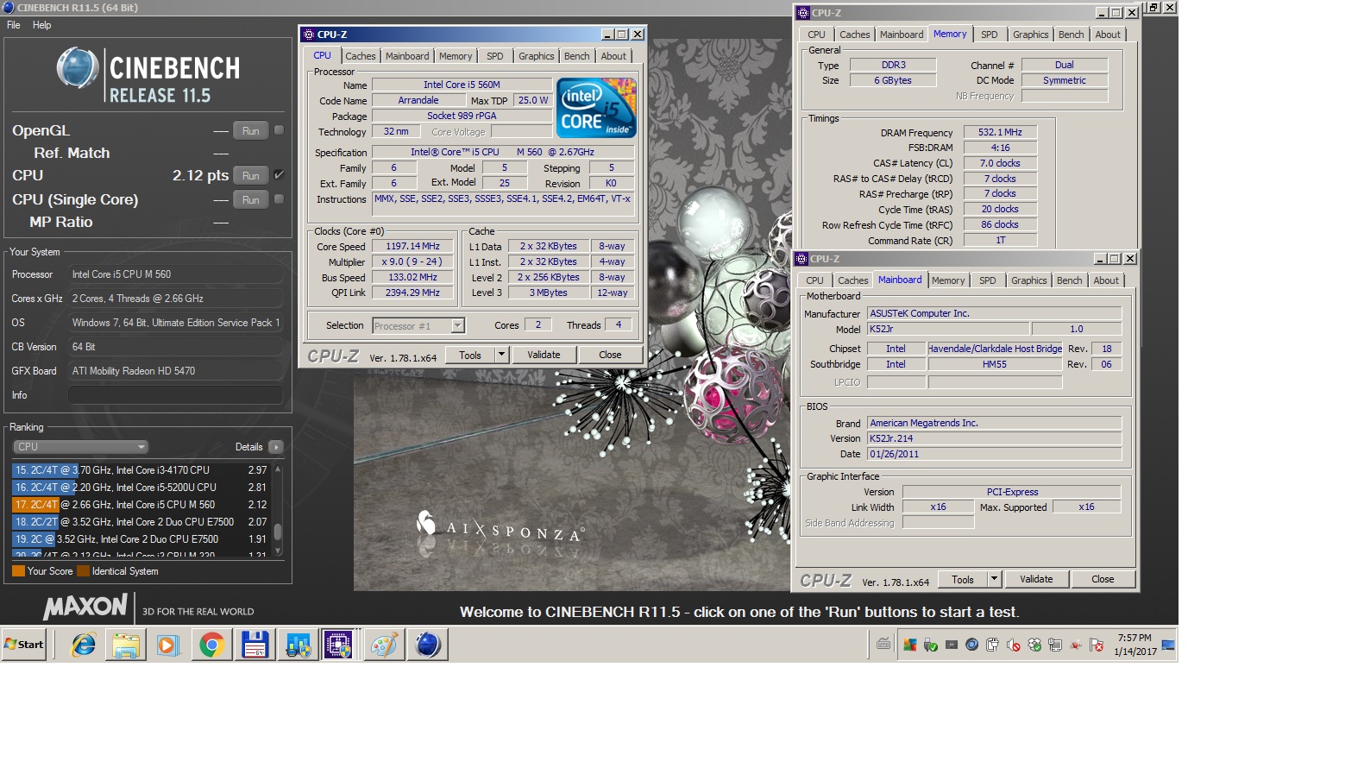Select ranking row Core 2 Duo E7500 scoring 1.91

141,539
